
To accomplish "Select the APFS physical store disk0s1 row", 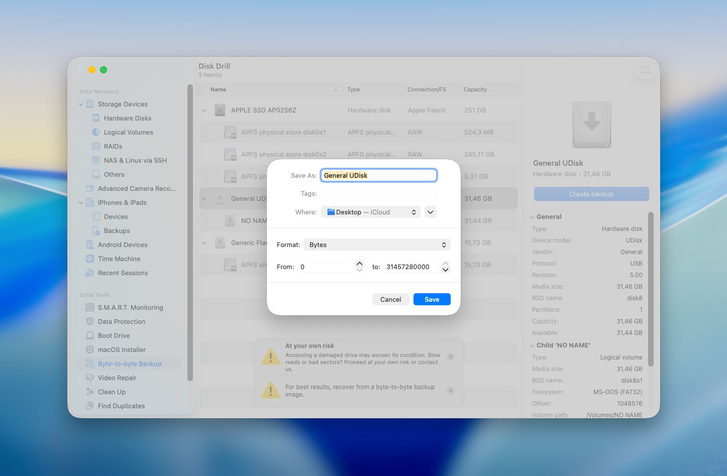I will [x=359, y=132].
